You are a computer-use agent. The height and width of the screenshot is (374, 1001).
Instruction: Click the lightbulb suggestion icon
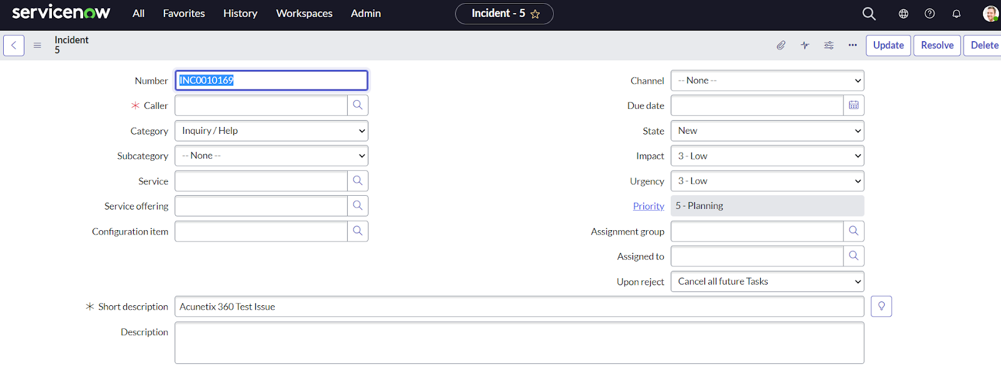pos(882,306)
